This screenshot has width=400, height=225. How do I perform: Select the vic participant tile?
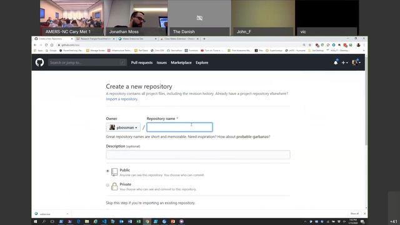click(327, 17)
